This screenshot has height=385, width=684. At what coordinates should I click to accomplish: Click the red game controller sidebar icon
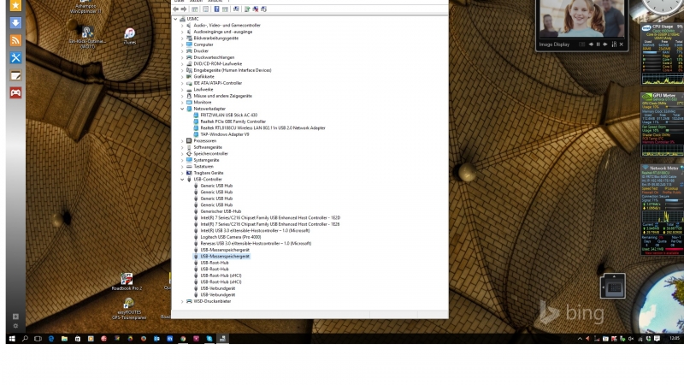point(15,92)
